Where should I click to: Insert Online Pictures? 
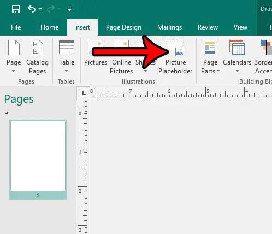(121, 57)
